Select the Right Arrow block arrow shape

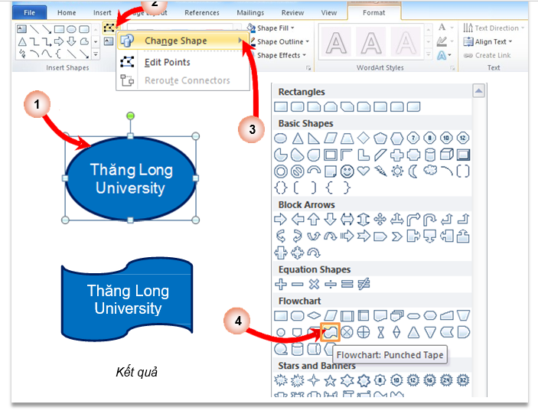click(x=281, y=220)
